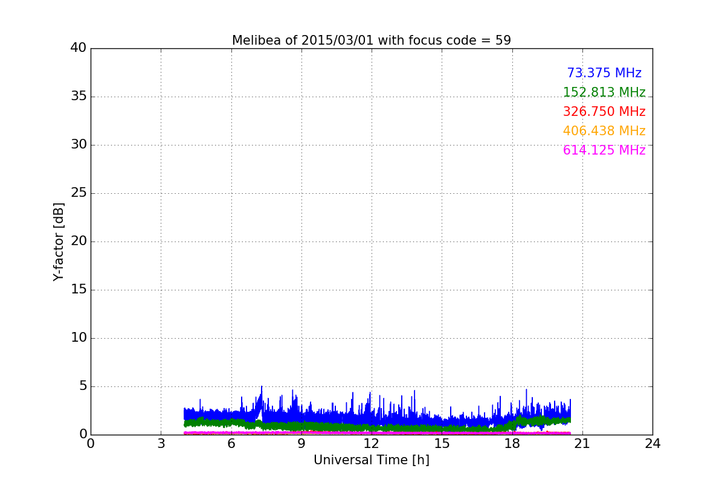Click the x-axis tick label 24
The width and height of the screenshot is (725, 483).
pyautogui.click(x=652, y=444)
